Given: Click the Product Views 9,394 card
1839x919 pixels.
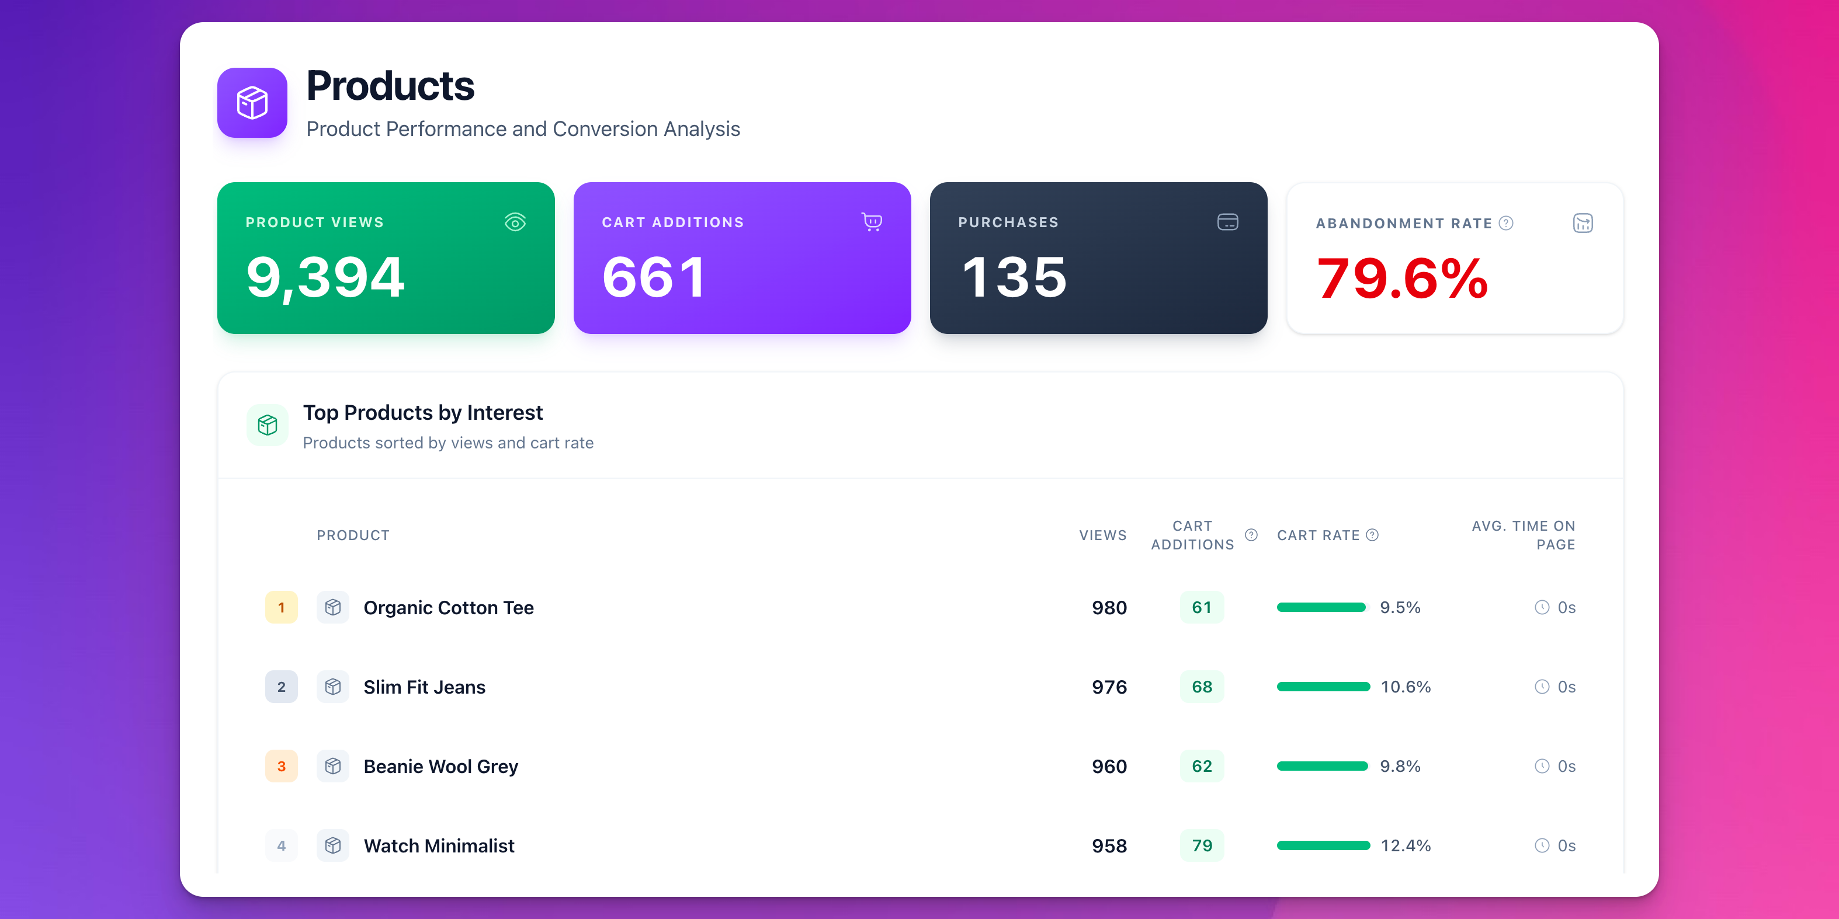Looking at the screenshot, I should pyautogui.click(x=386, y=258).
